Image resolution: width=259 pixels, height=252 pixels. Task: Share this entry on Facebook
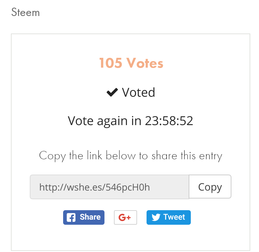pyautogui.click(x=84, y=217)
